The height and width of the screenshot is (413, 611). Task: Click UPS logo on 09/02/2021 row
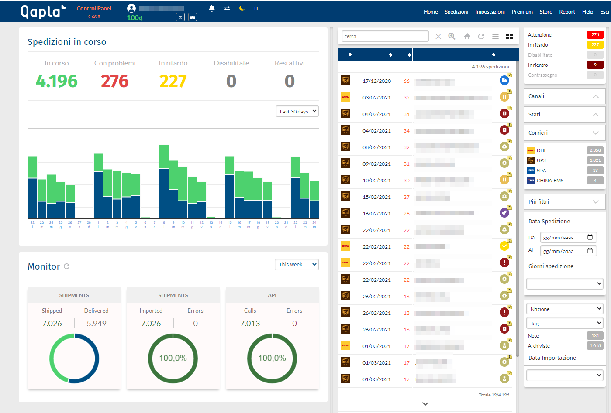pos(345,163)
